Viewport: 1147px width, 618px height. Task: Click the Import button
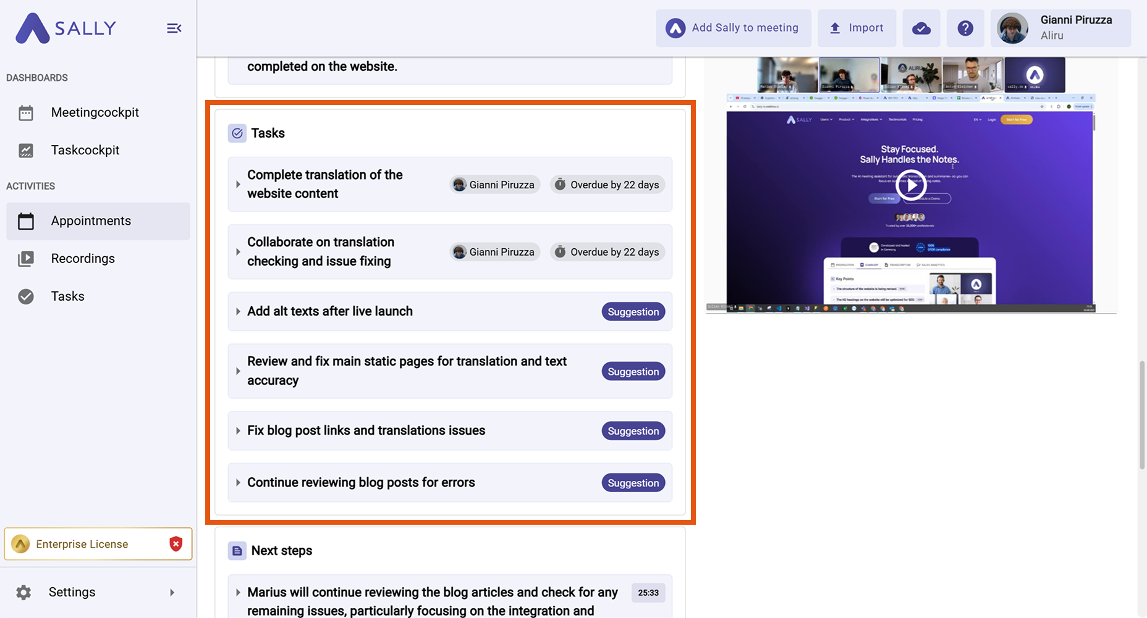pyautogui.click(x=857, y=28)
